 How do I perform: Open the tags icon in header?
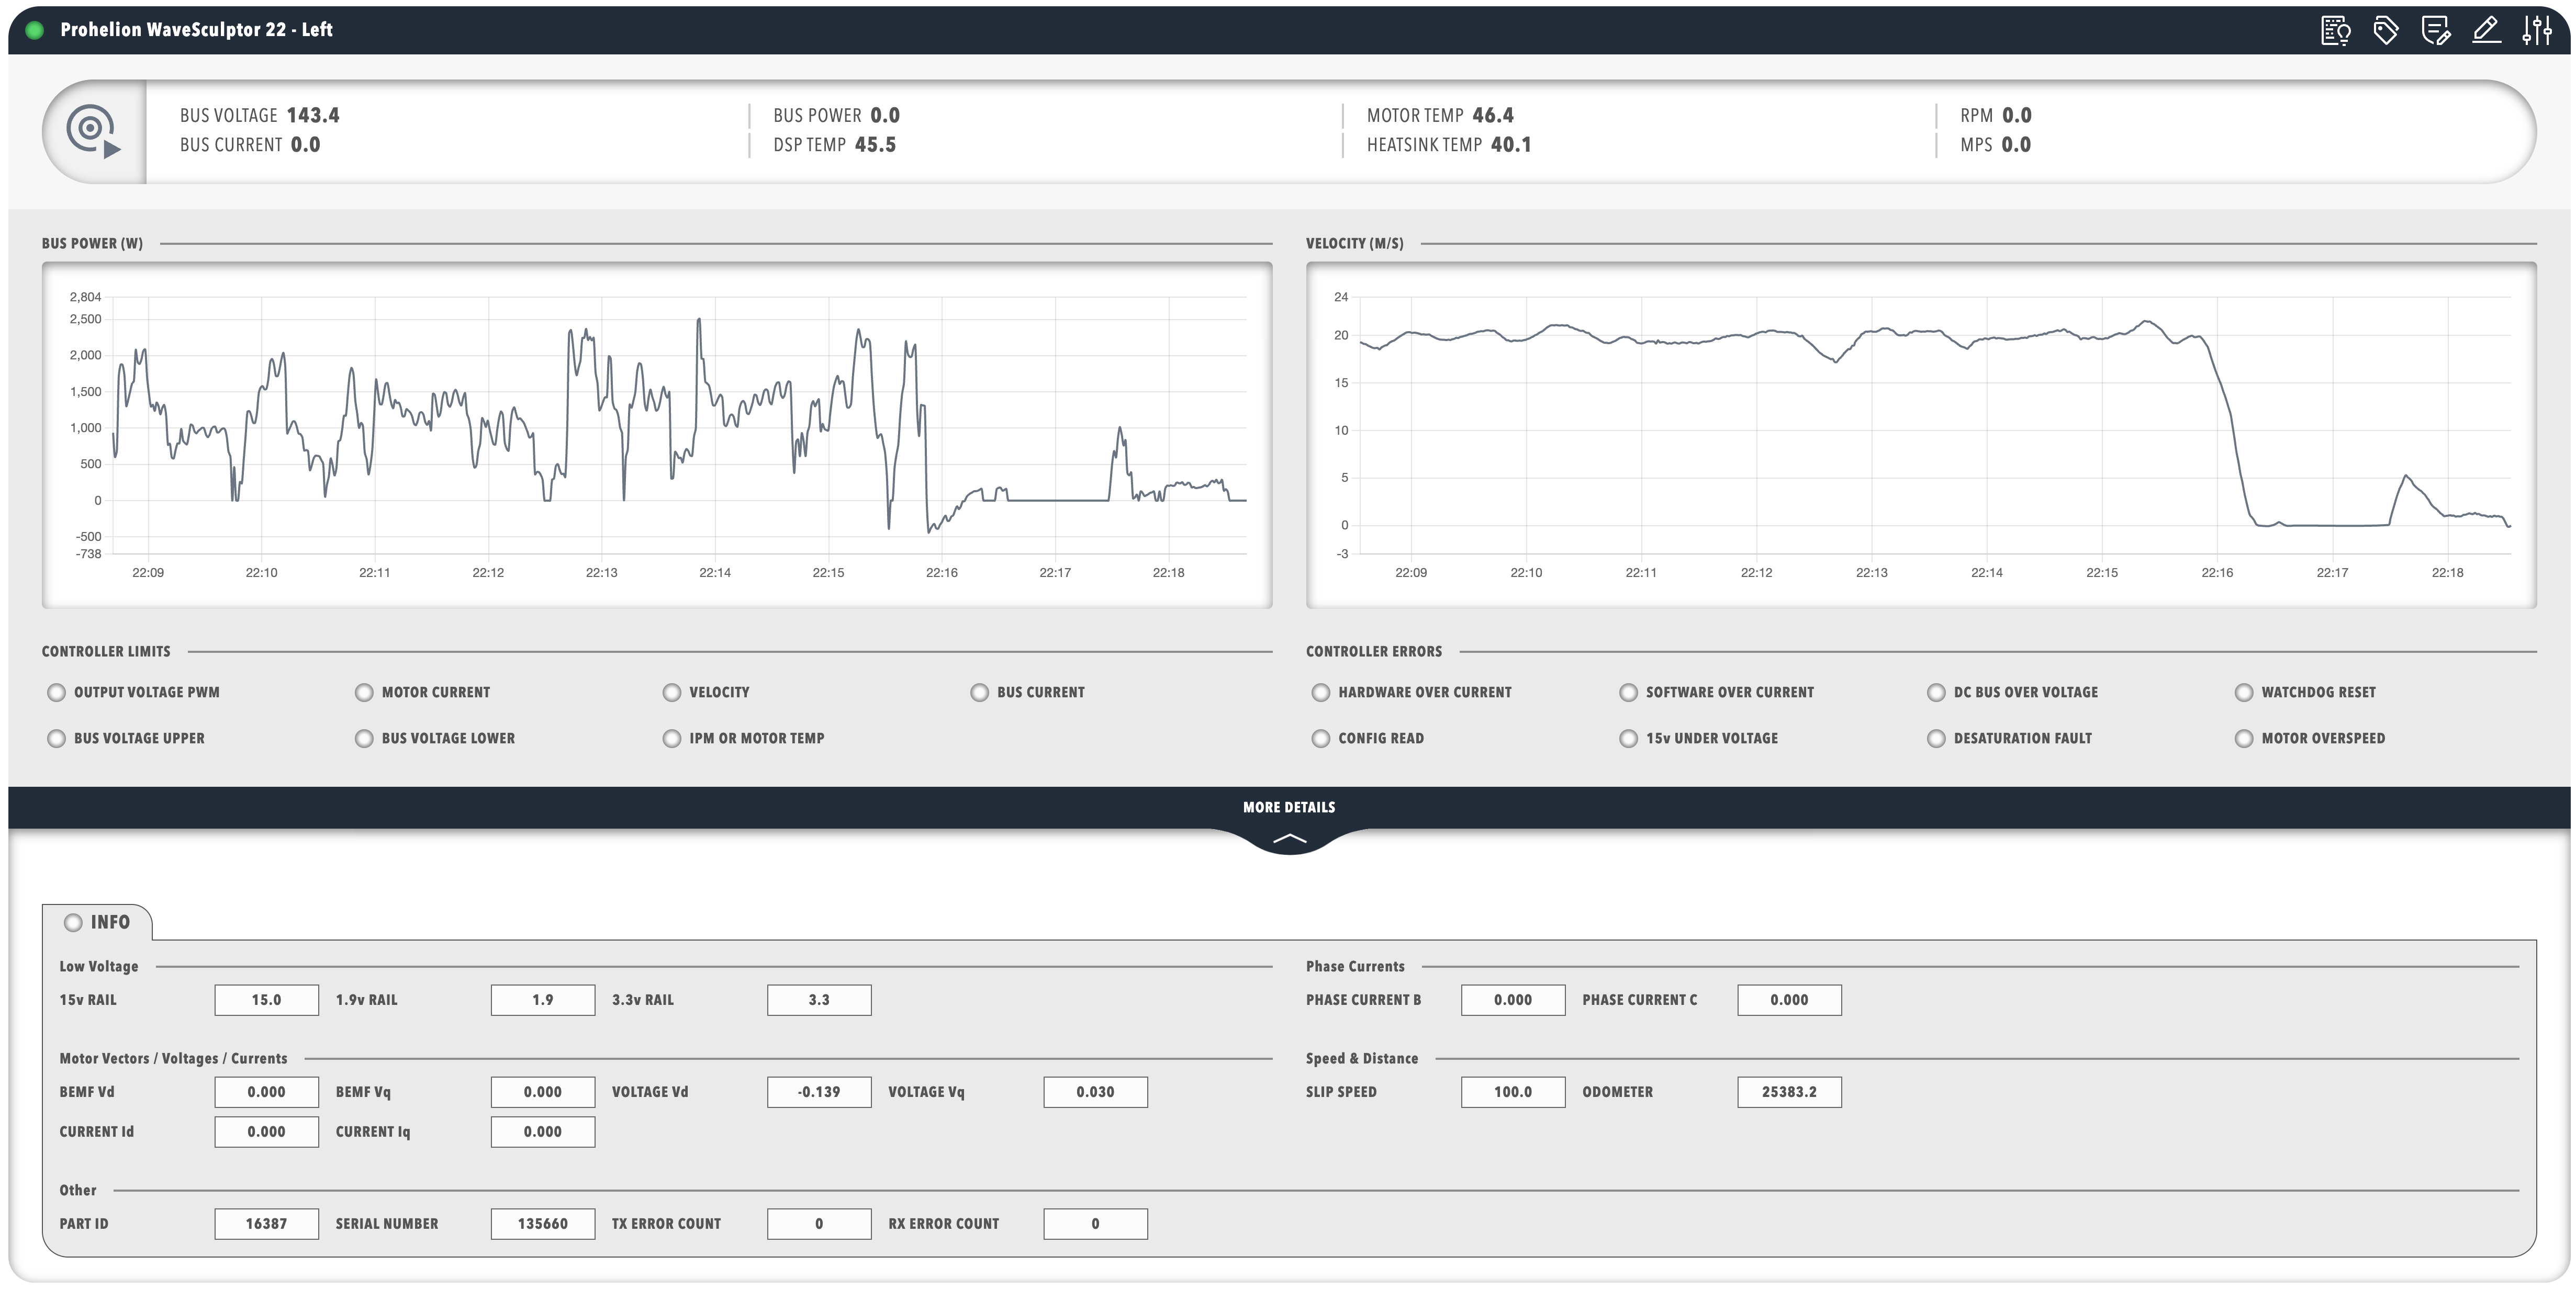pyautogui.click(x=2385, y=31)
